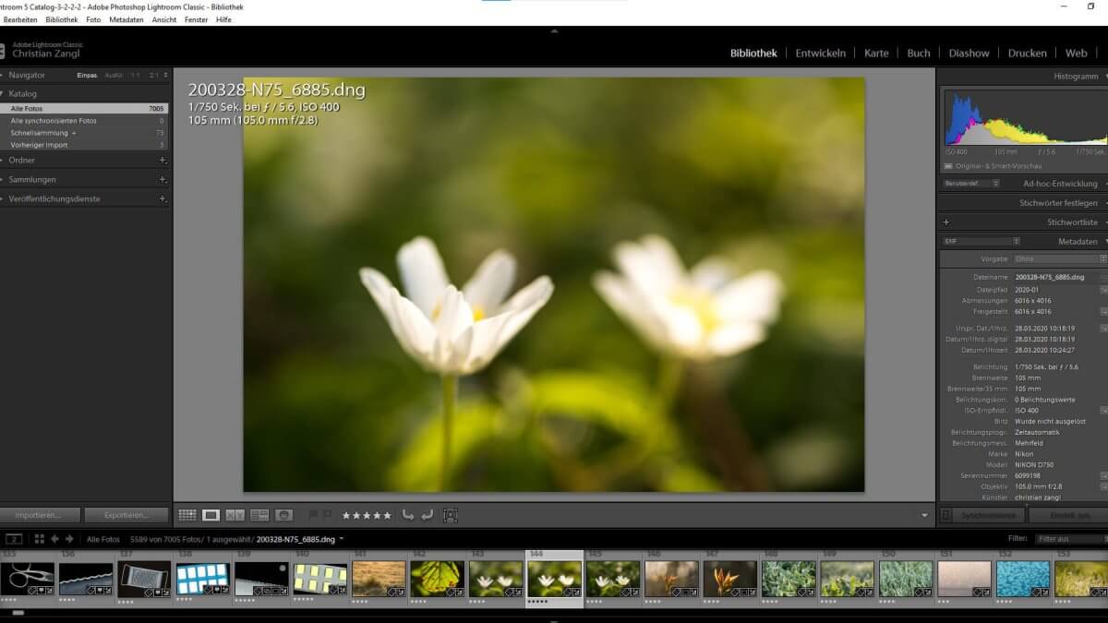This screenshot has width=1108, height=623.
Task: Switch to the Entwickeln module
Action: coord(820,53)
